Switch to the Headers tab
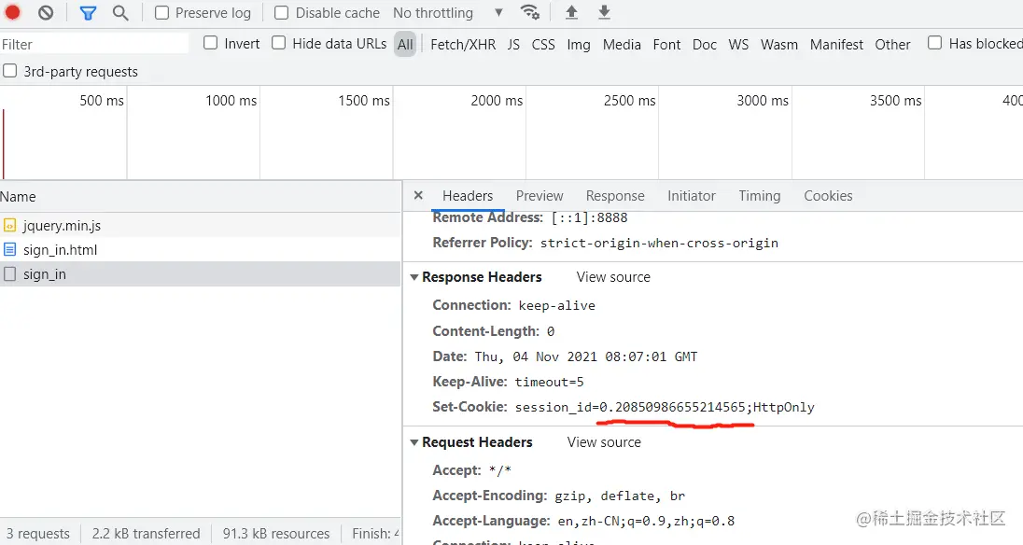 [467, 196]
